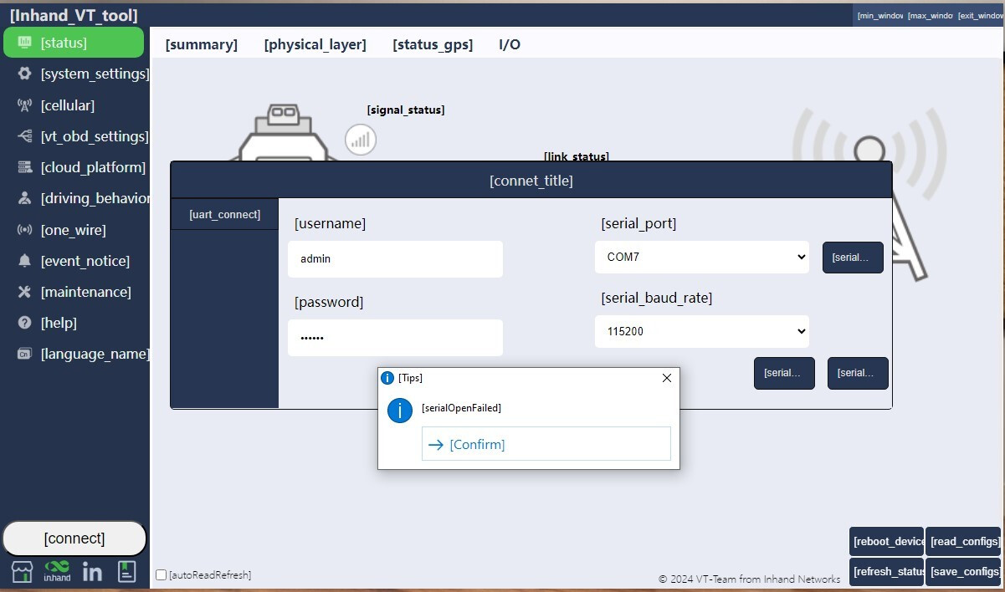
Task: Expand the serial port COM7 dropdown
Action: (701, 258)
